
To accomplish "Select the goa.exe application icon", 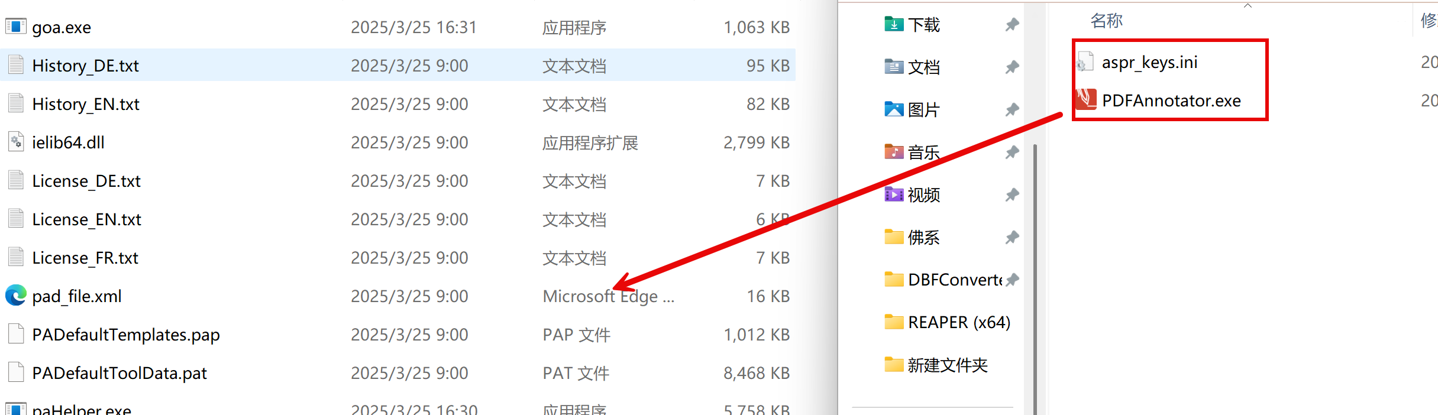I will (16, 27).
